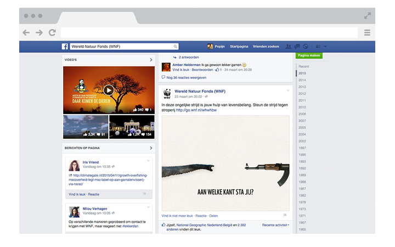Click Milou Verhagen profile picture
The image size is (395, 247).
coord(74,212)
